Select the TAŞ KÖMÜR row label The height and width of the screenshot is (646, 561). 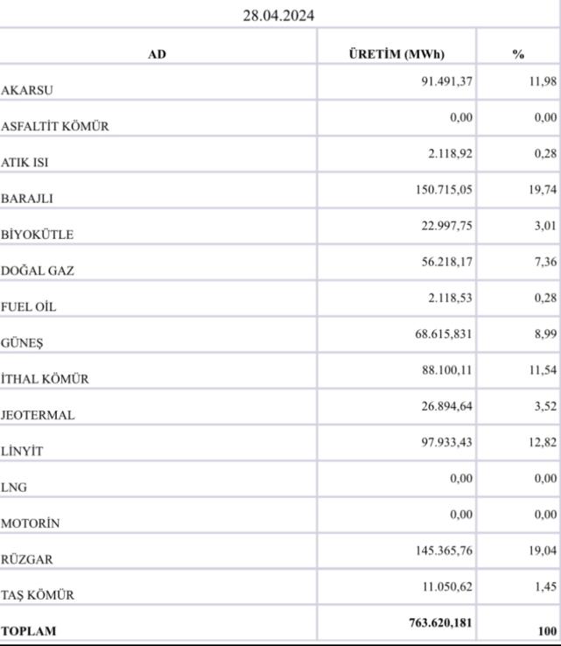(x=38, y=595)
